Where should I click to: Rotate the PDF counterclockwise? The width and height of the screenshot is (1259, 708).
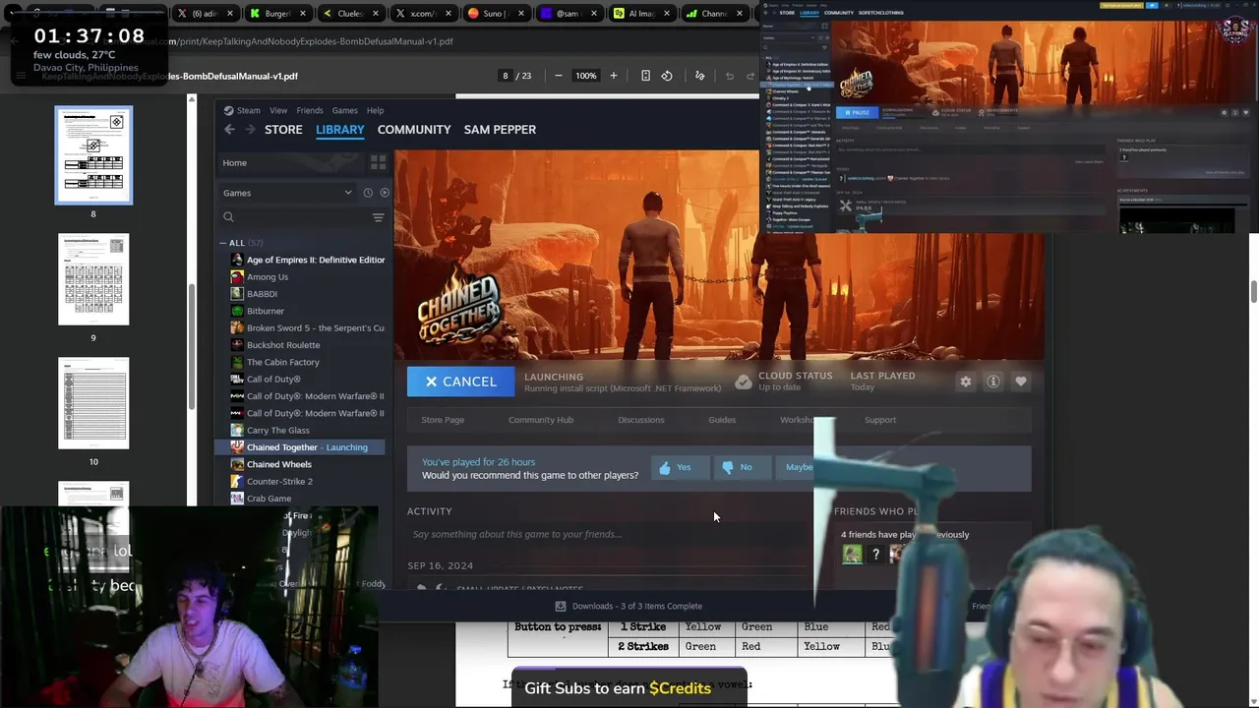667,76
